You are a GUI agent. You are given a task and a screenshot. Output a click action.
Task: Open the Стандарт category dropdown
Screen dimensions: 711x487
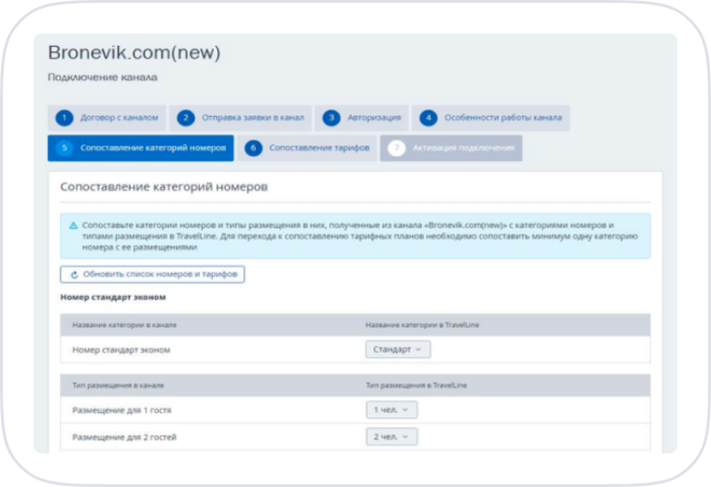click(398, 350)
